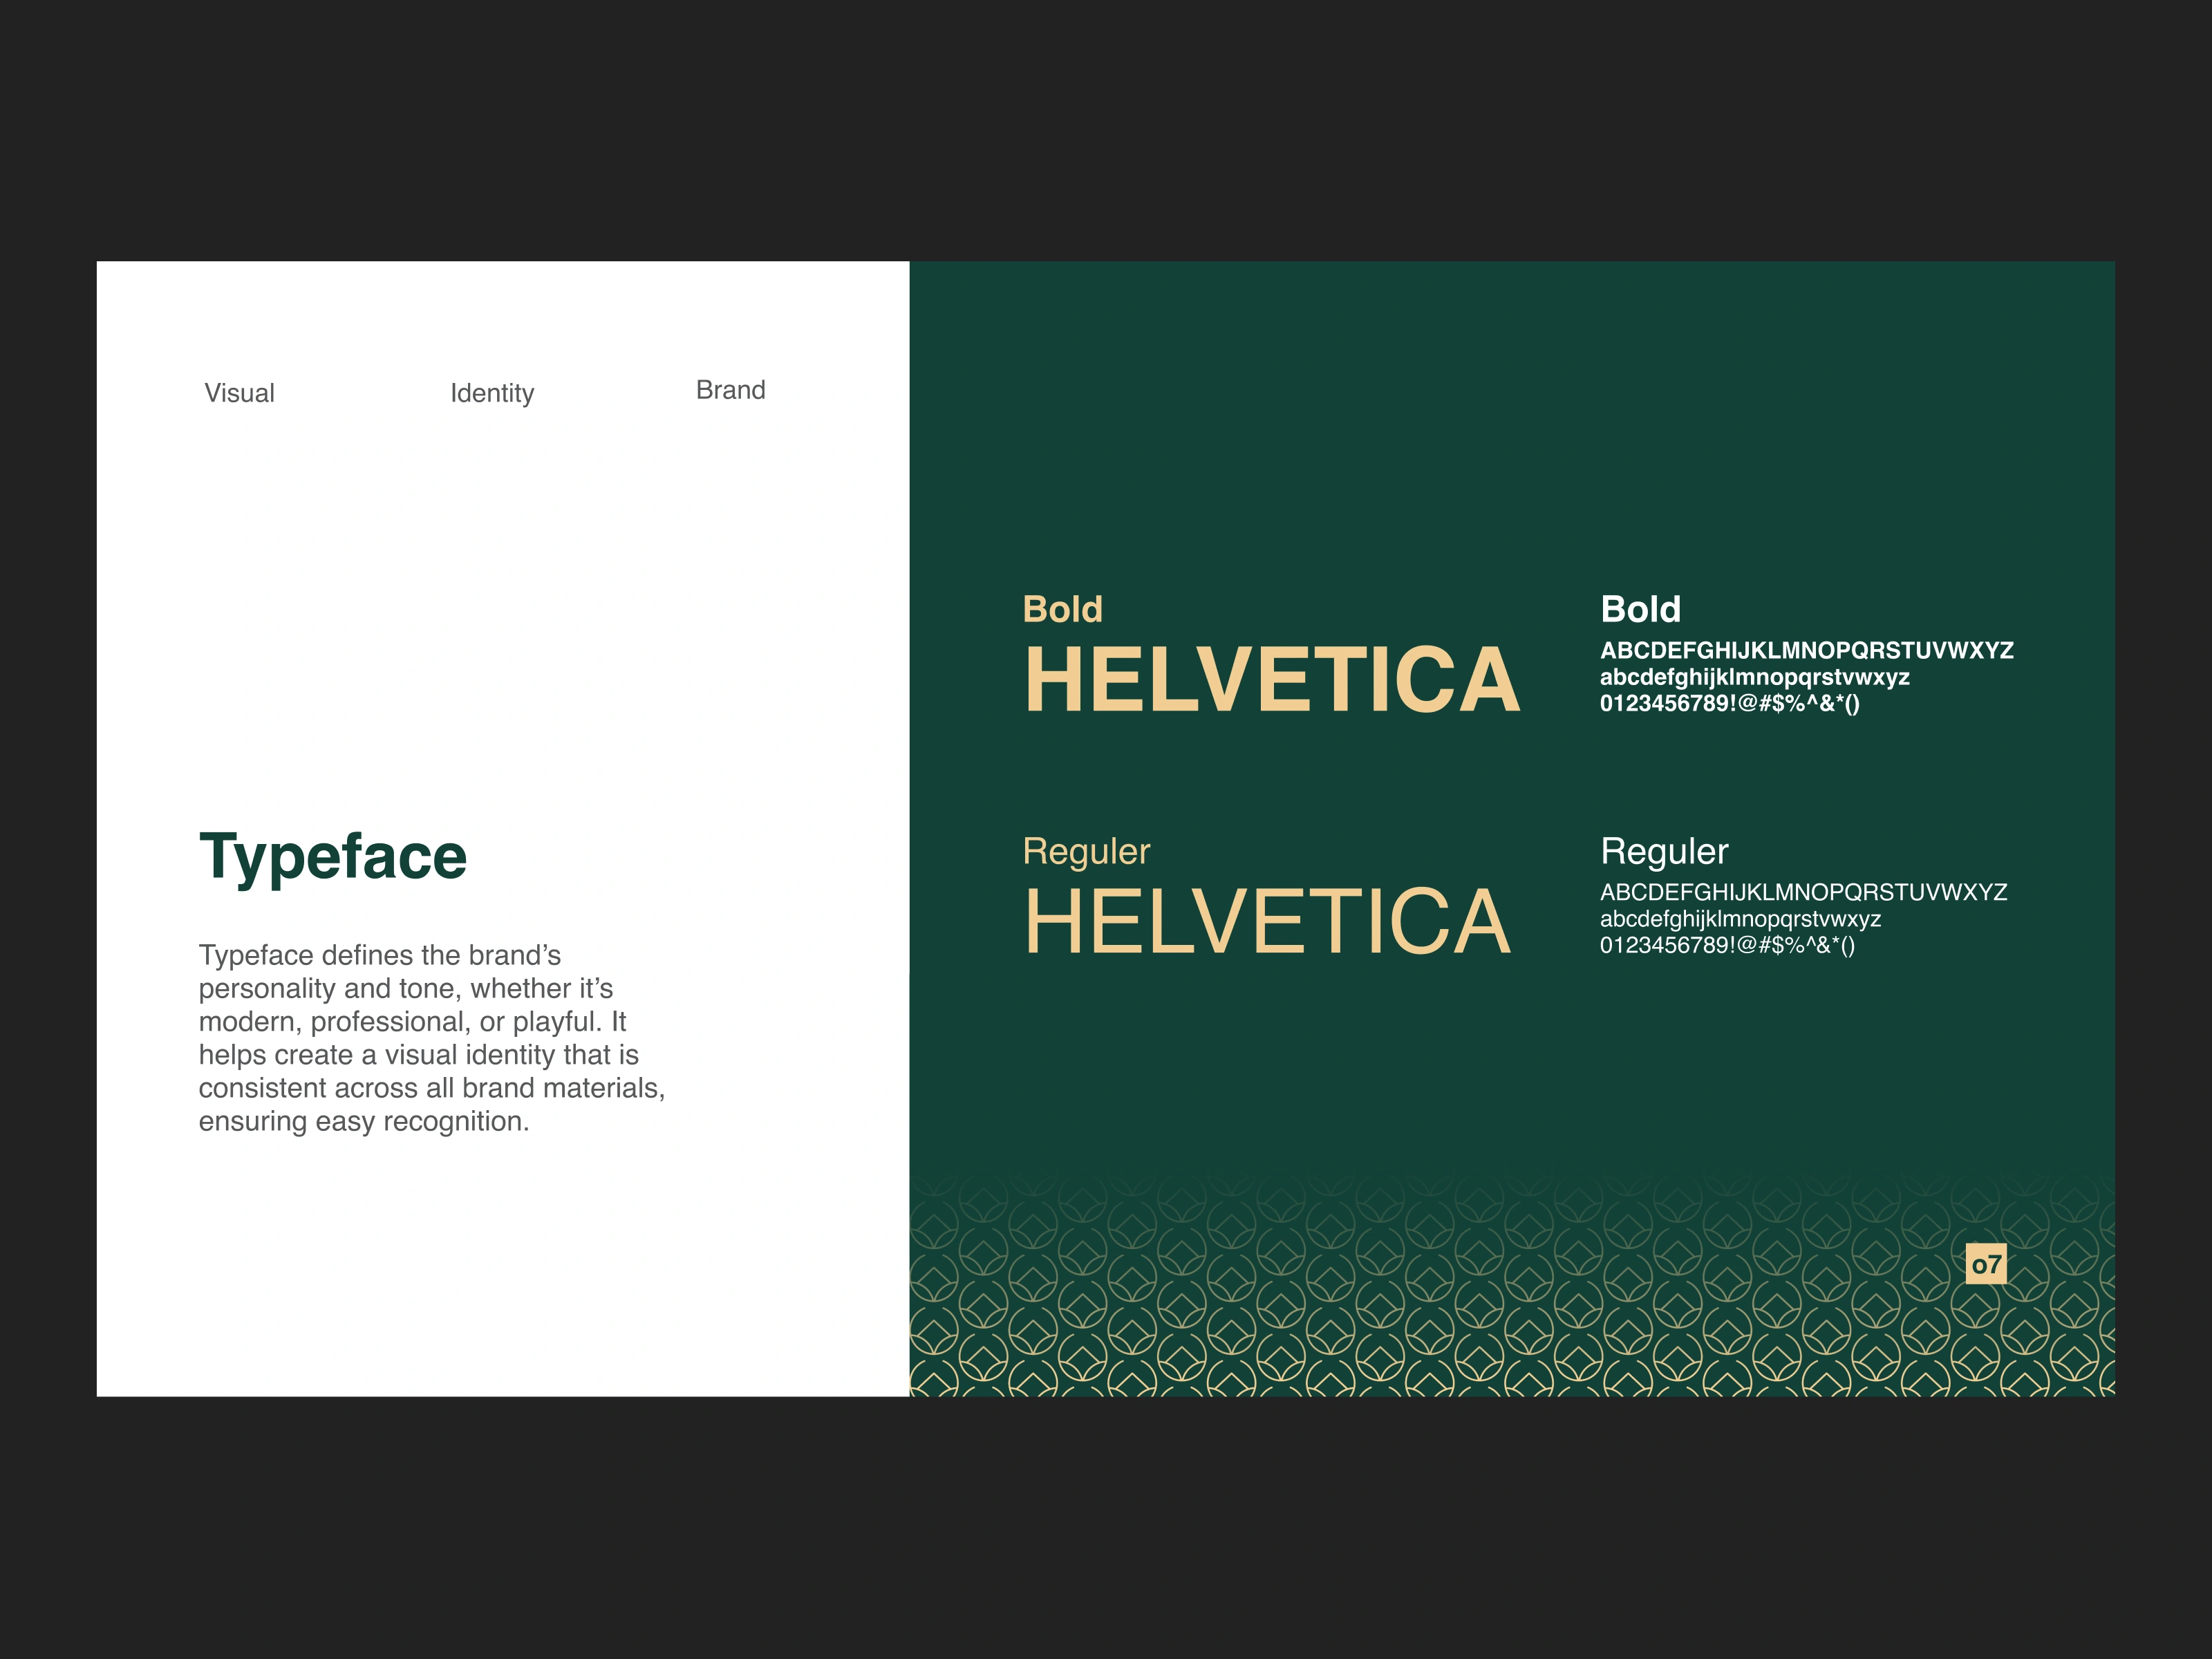Click the Visual label in the header
The image size is (2212, 1659).
[239, 393]
